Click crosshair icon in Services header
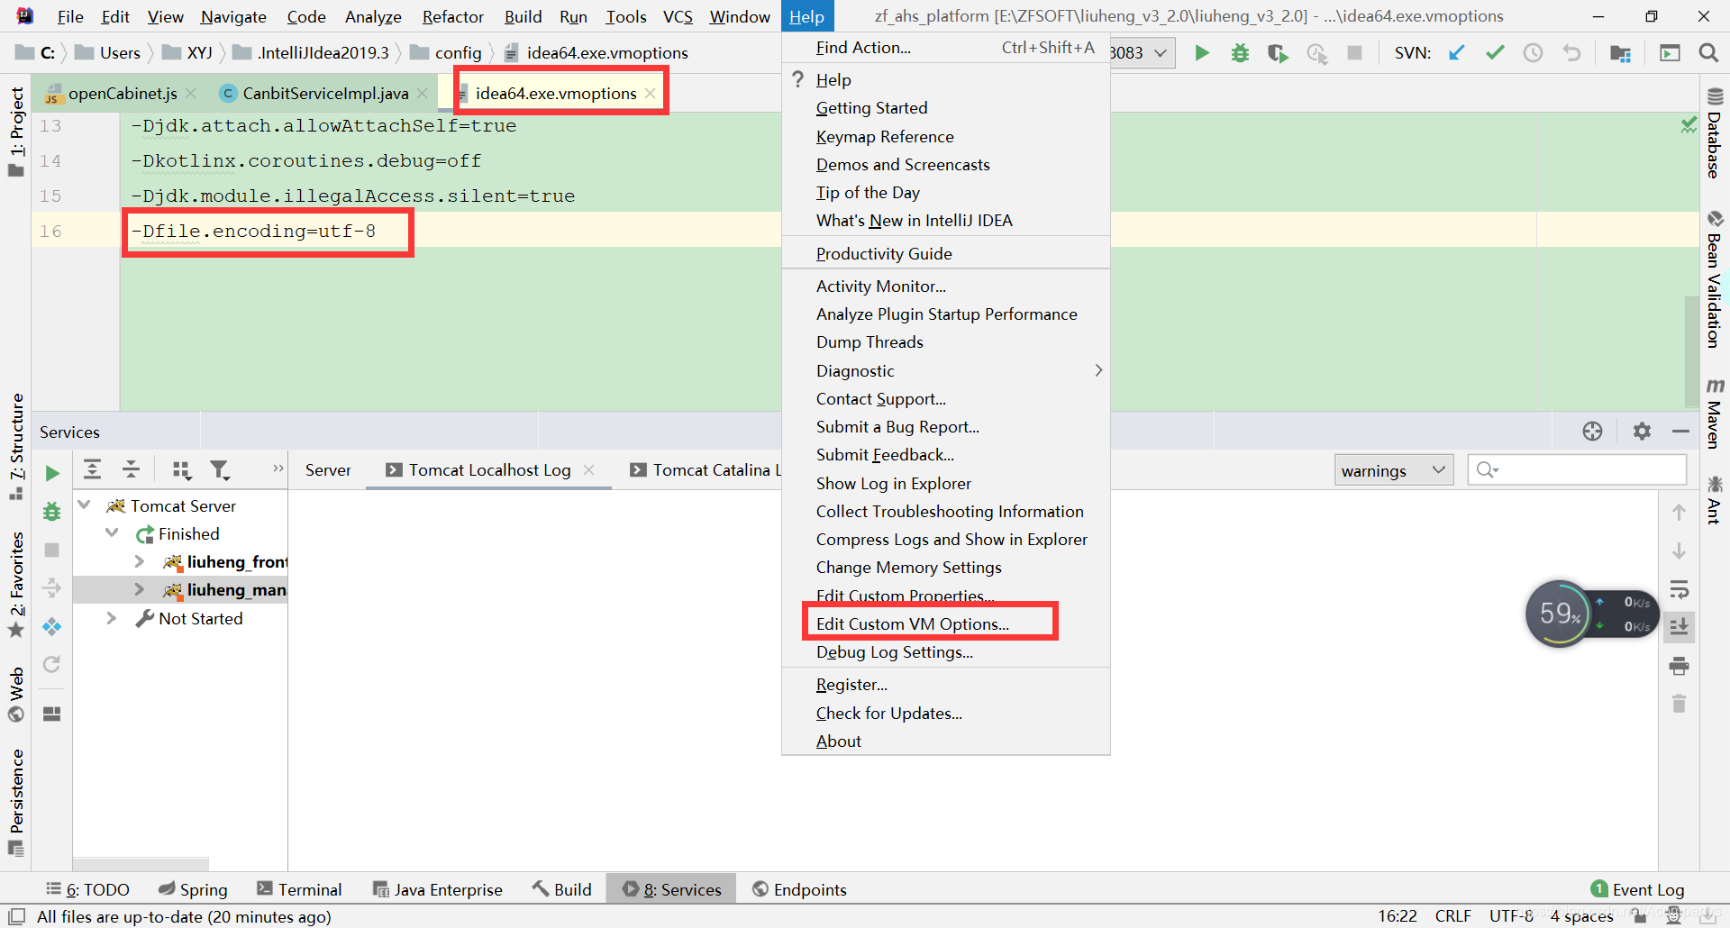 coord(1592,432)
